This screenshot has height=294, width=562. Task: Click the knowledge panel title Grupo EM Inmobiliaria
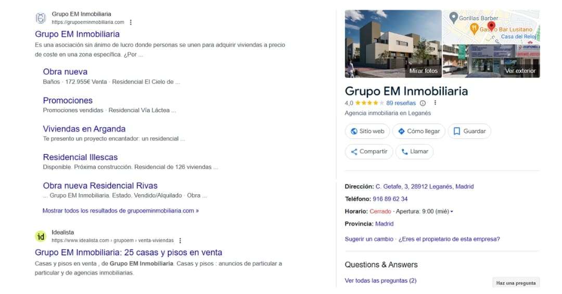coord(406,91)
